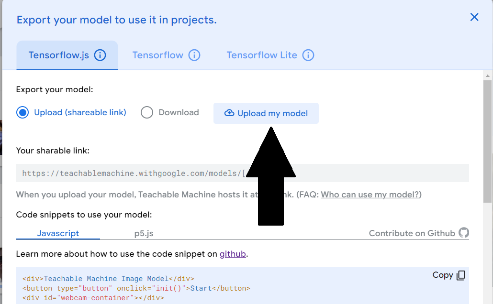Viewport: 493px width, 304px height.
Task: Select the p5.js code snippet tab
Action: 144,233
